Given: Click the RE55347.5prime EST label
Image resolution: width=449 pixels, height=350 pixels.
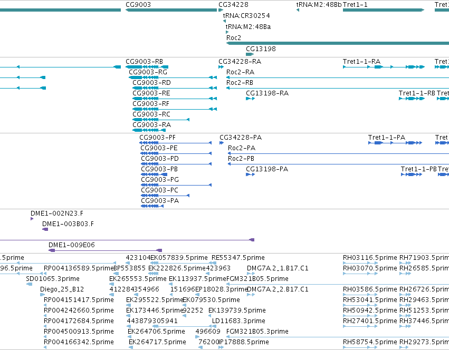Looking at the screenshot, I should [238, 258].
